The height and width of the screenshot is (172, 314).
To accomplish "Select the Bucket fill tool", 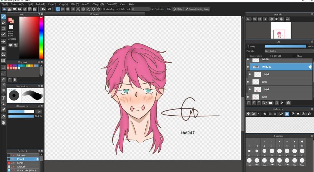I will point(3,54).
